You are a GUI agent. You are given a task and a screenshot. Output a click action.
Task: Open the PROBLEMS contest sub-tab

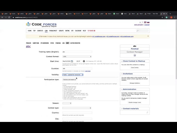28,43
